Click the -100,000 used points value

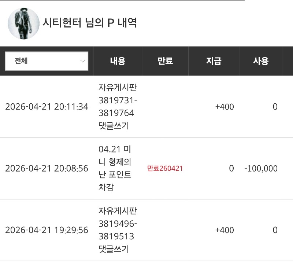pos(261,169)
